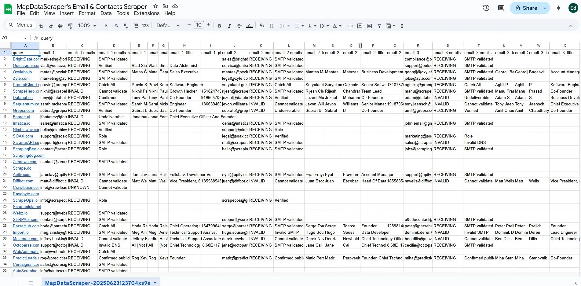
Task: Click the Undo icon
Action: coord(41,26)
